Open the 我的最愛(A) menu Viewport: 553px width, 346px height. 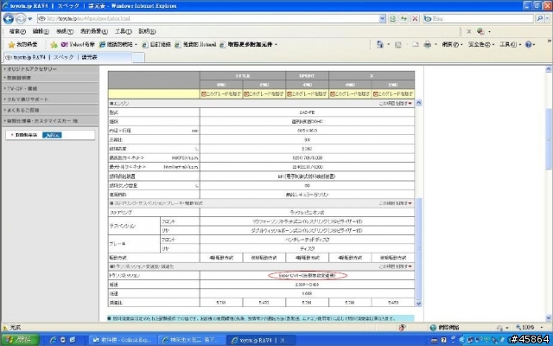click(x=94, y=31)
